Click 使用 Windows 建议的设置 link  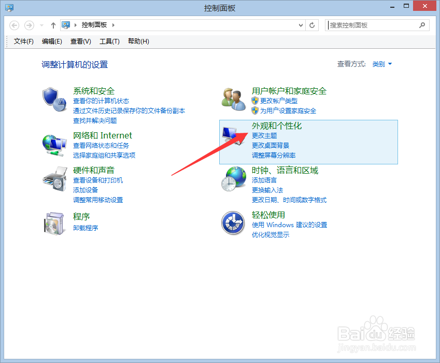pos(289,225)
